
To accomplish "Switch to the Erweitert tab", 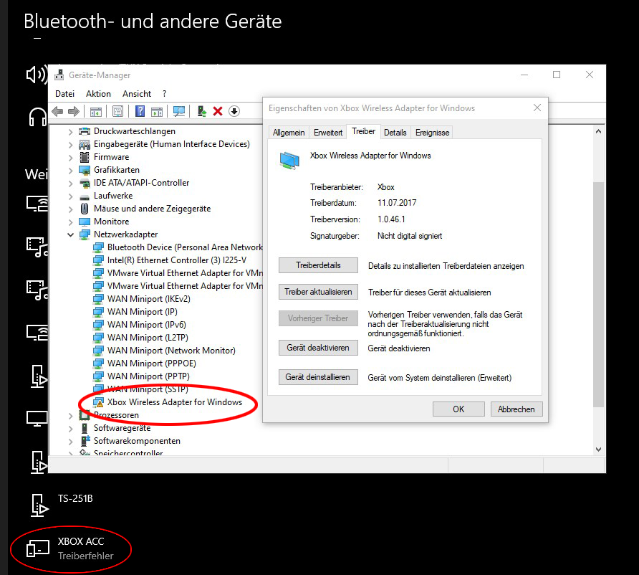I will 328,133.
